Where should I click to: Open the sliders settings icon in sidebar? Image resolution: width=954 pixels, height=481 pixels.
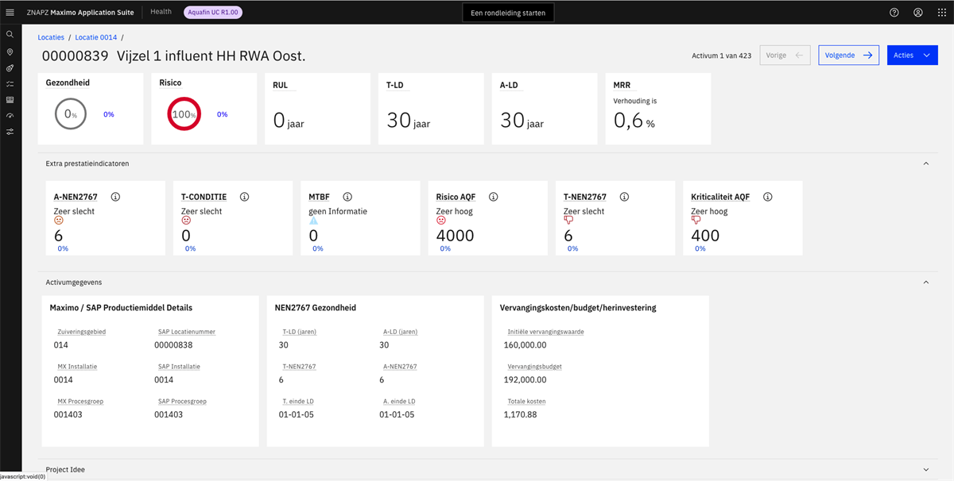pyautogui.click(x=10, y=132)
